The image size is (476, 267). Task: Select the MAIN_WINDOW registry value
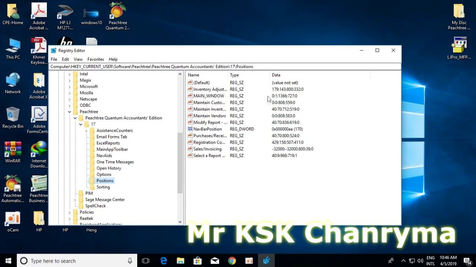click(x=209, y=96)
